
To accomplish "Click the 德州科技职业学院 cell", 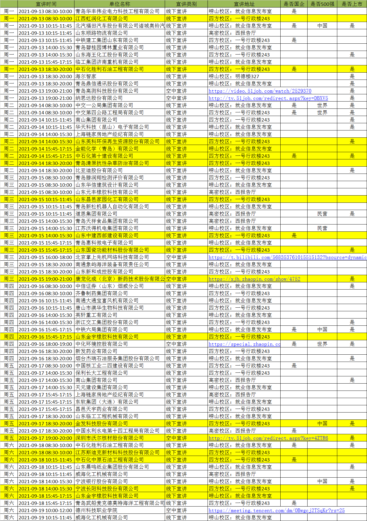I will [x=119, y=510].
